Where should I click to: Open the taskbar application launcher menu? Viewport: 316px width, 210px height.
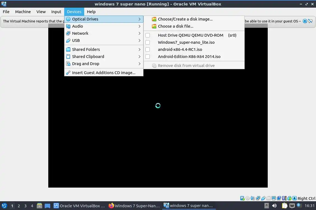4,206
